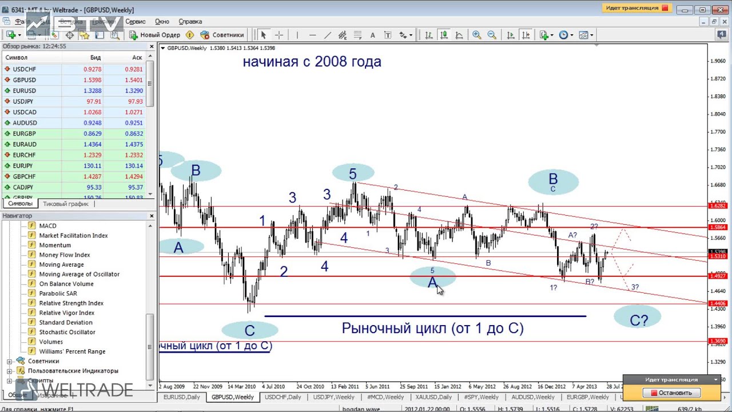Click the Остановить broadcast button

pos(670,393)
